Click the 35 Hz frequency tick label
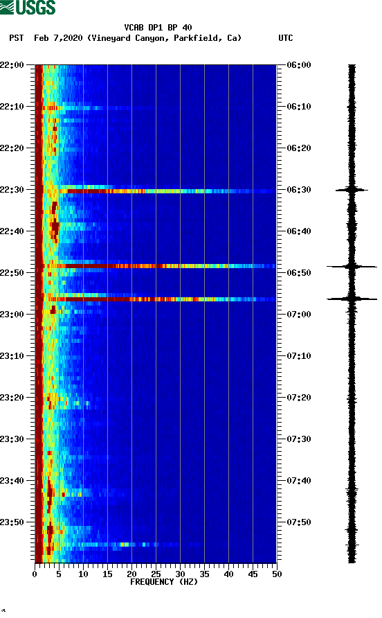 tap(204, 574)
